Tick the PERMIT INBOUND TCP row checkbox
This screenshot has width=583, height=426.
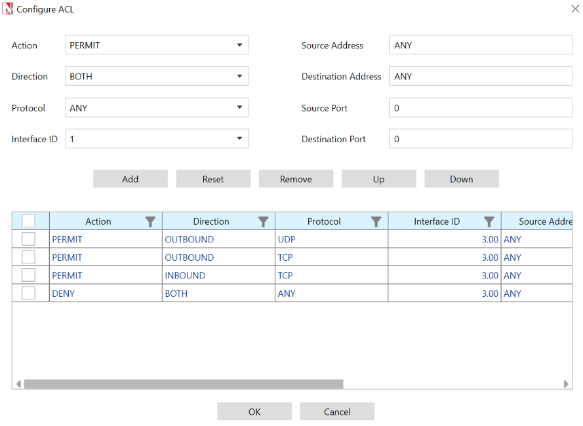[x=28, y=275]
